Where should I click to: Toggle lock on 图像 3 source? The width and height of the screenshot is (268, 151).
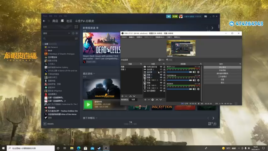164,75
